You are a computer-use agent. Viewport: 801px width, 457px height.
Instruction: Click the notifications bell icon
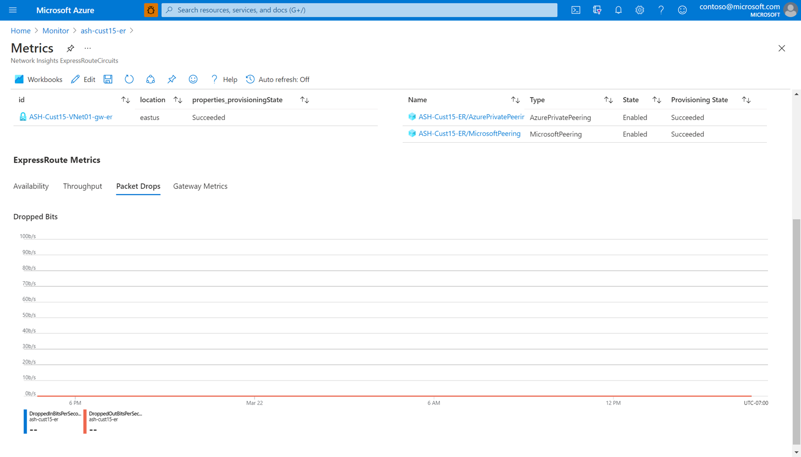point(618,10)
